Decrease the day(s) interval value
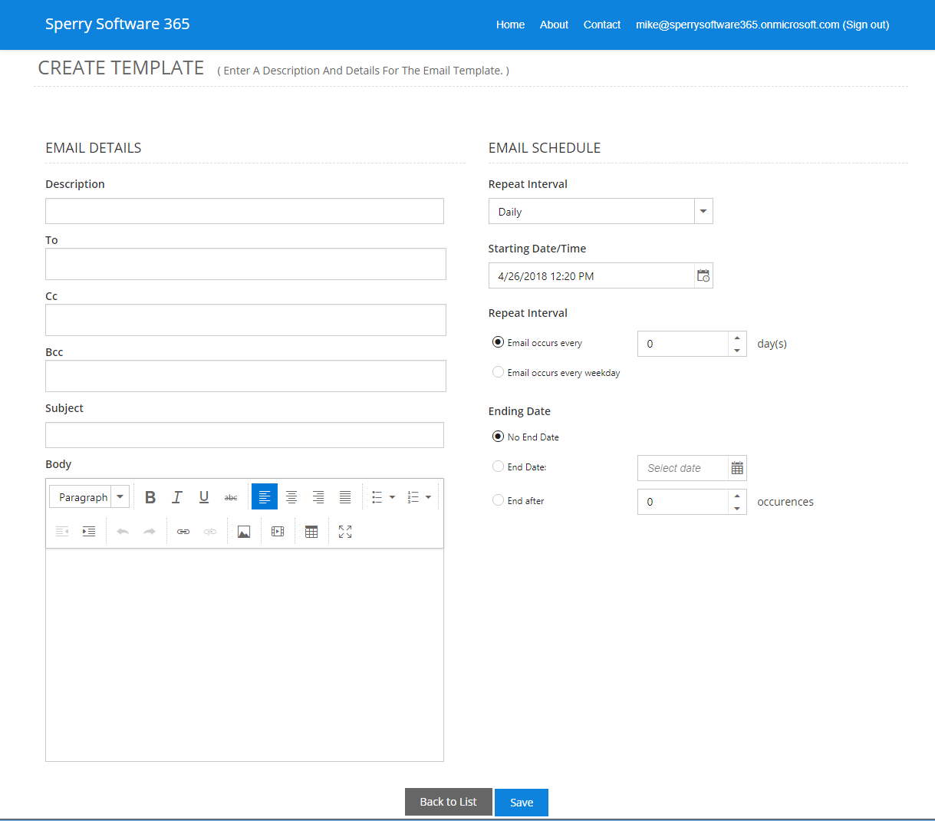Image resolution: width=935 pixels, height=821 pixels. point(737,350)
